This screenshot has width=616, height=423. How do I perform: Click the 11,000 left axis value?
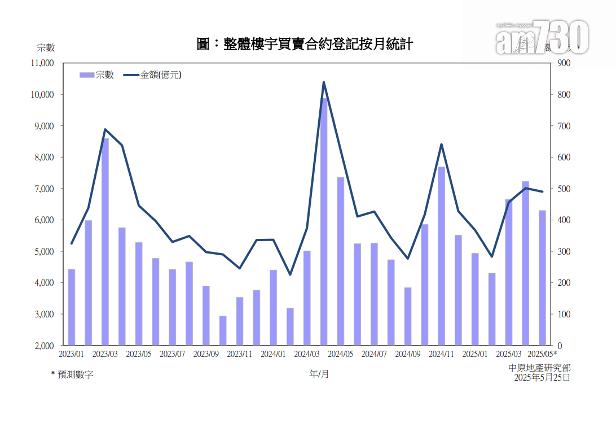tap(42, 63)
